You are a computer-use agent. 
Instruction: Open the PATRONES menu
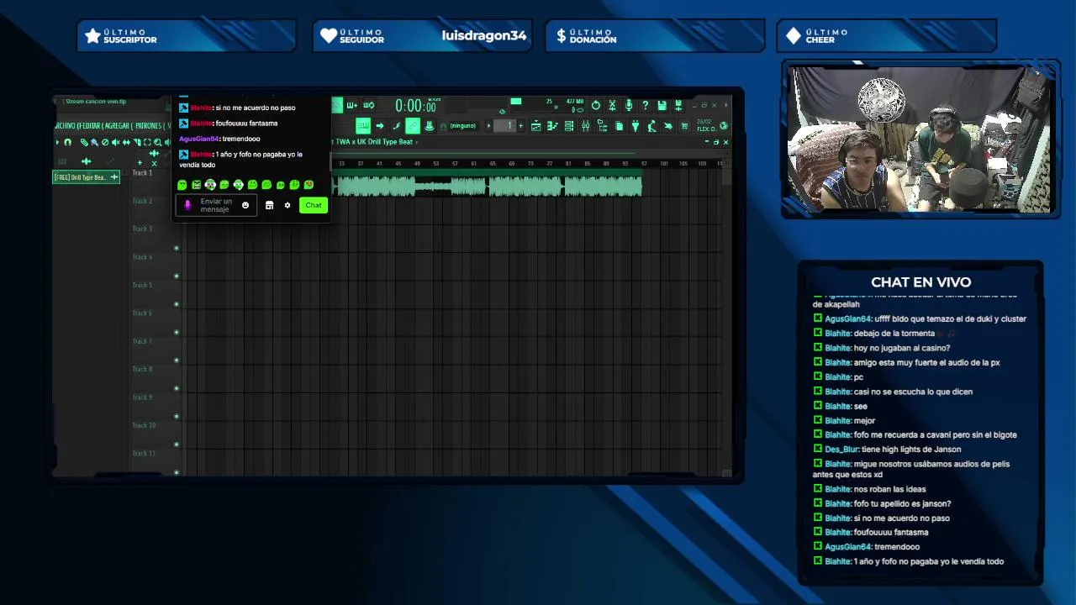tap(149, 126)
